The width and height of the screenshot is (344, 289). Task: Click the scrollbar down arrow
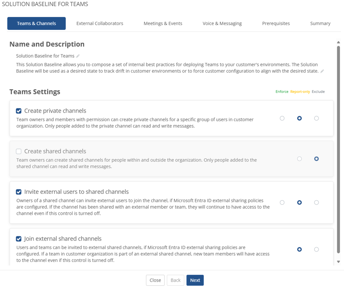338,262
